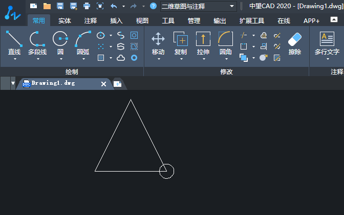344x215 pixels.
Task: Click the open-top rectangle icon in 修改
Action: click(x=244, y=46)
